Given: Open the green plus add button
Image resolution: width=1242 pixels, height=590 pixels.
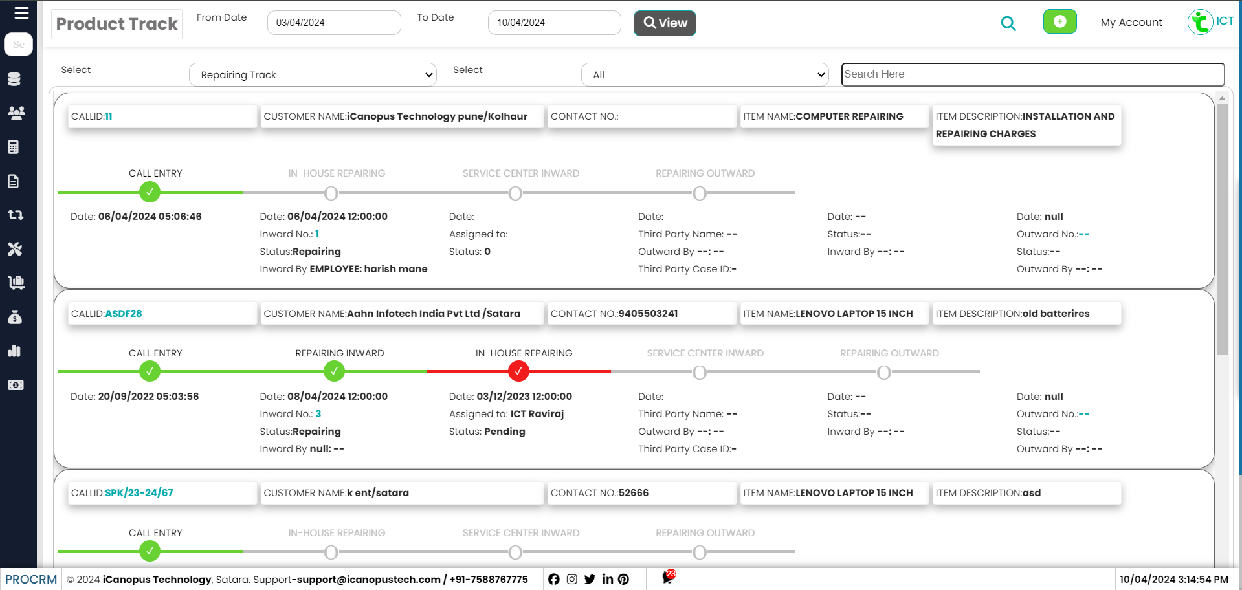Looking at the screenshot, I should (x=1059, y=21).
